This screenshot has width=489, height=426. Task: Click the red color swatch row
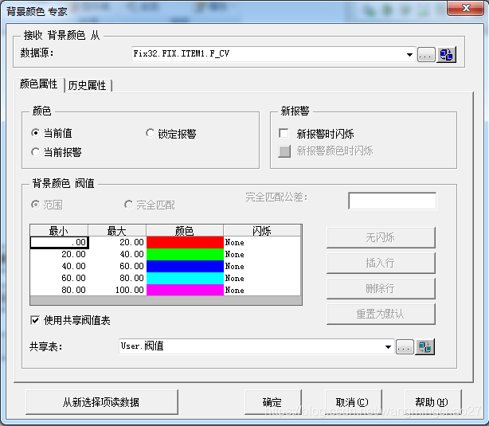(185, 242)
